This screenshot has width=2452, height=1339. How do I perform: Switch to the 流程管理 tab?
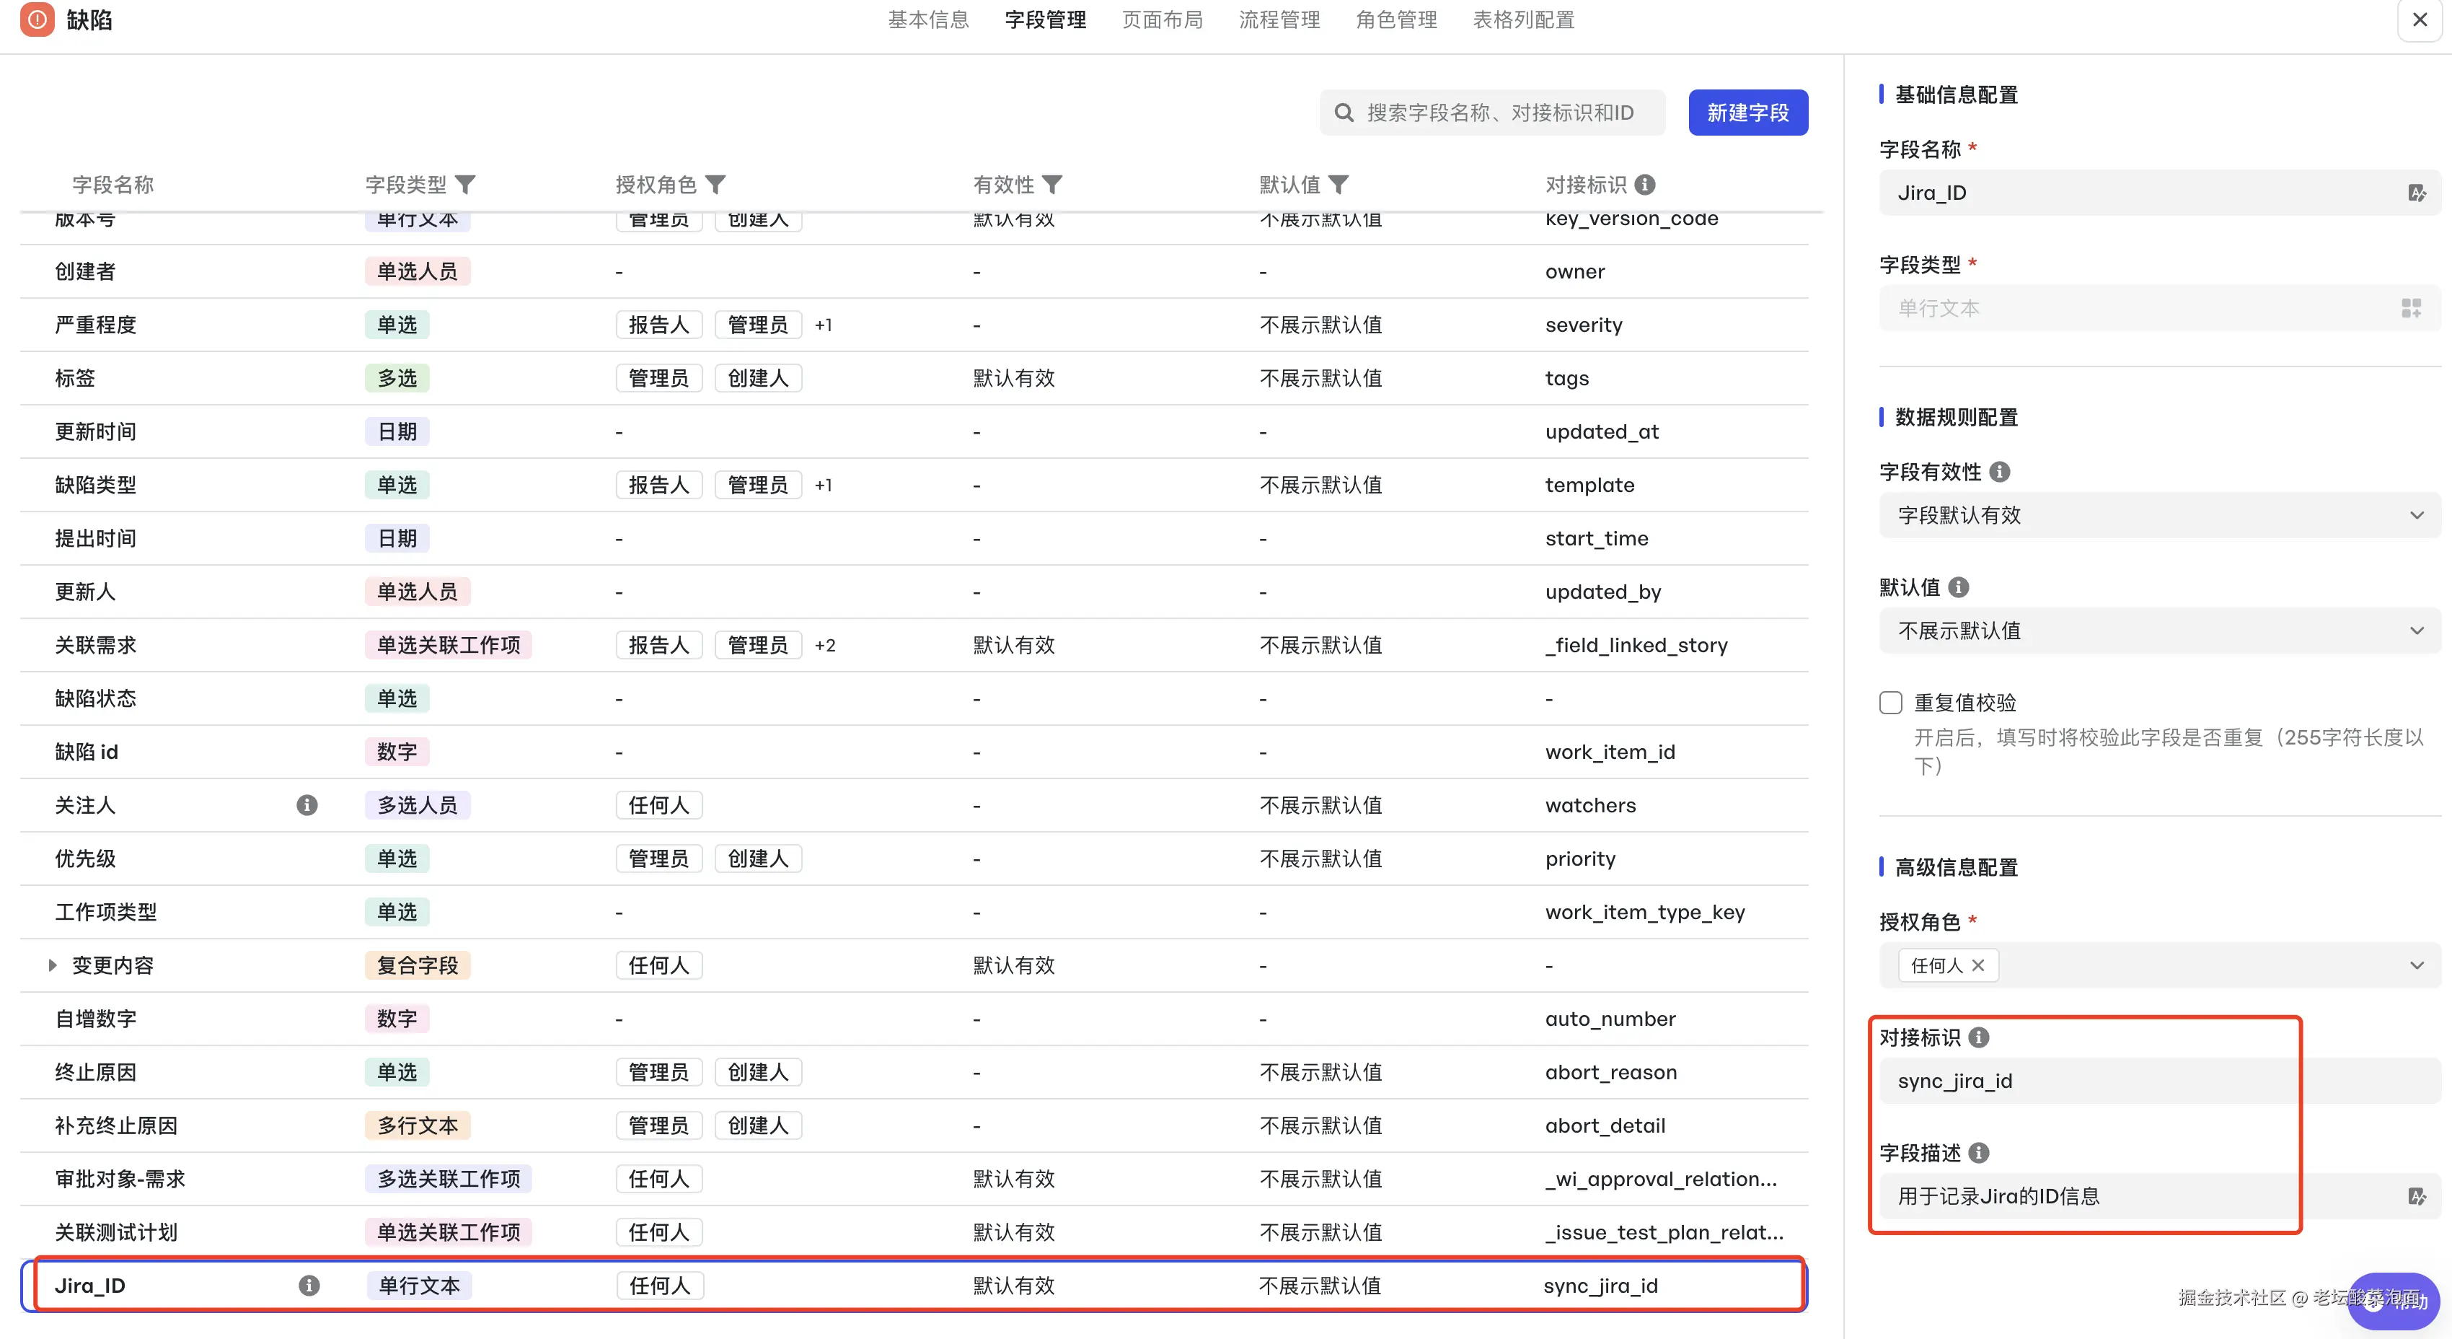coord(1279,20)
